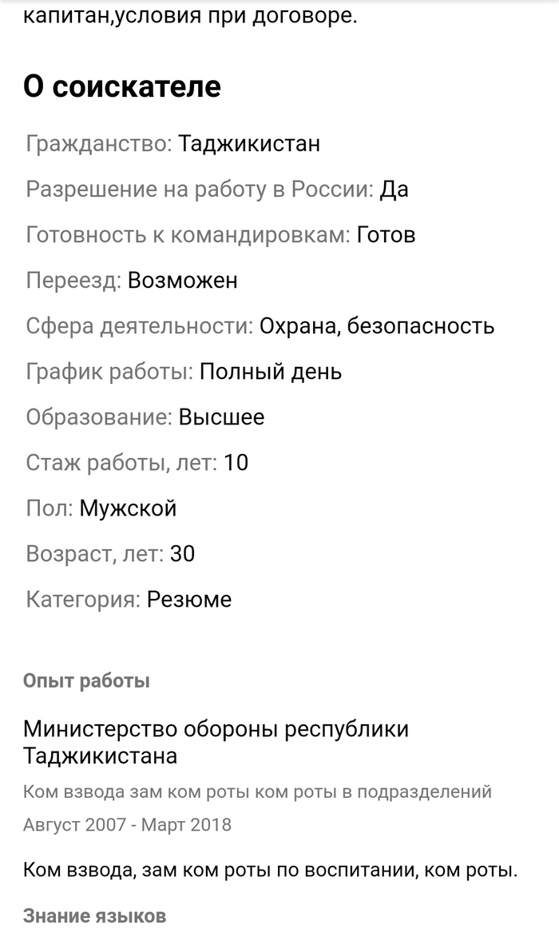Image resolution: width=559 pixels, height=933 pixels.
Task: Select the gender value 'Мужской'
Action: tap(128, 508)
